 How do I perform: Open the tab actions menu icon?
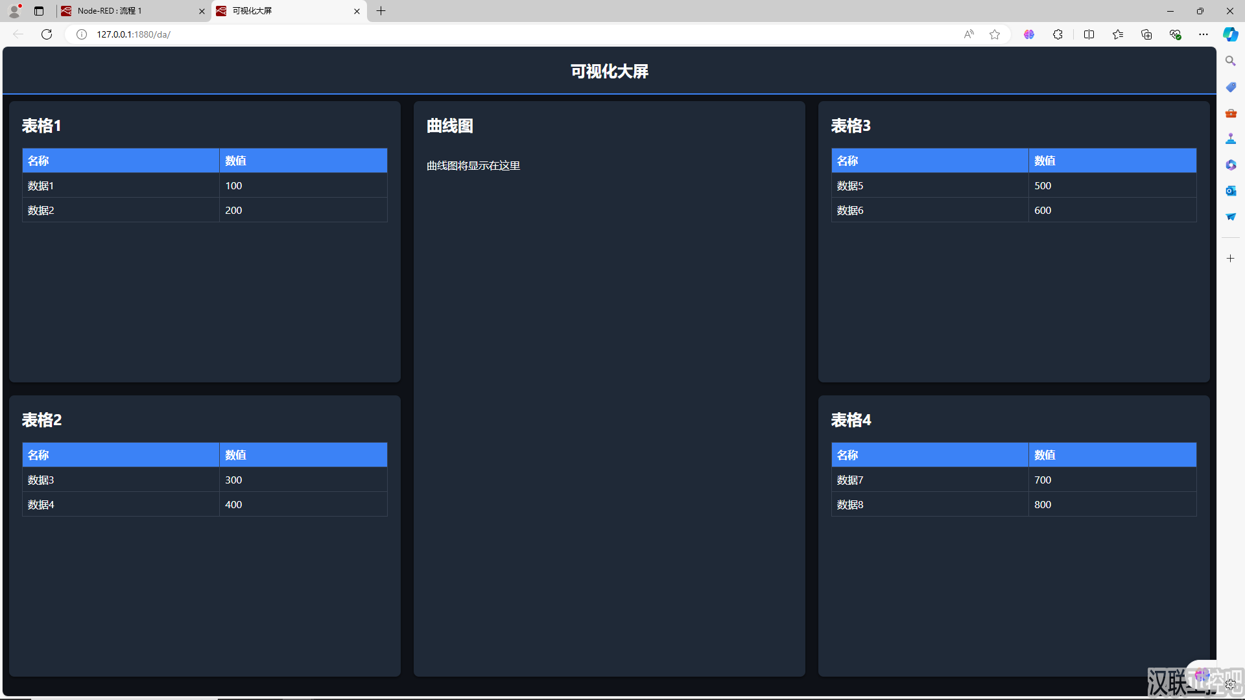coord(39,11)
